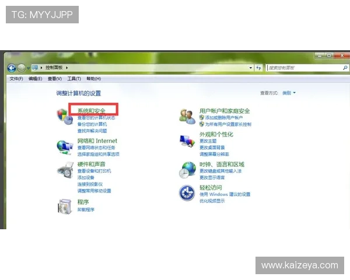The image size is (350, 280).
Task: Click the Back navigation arrow
Action: [x=12, y=68]
